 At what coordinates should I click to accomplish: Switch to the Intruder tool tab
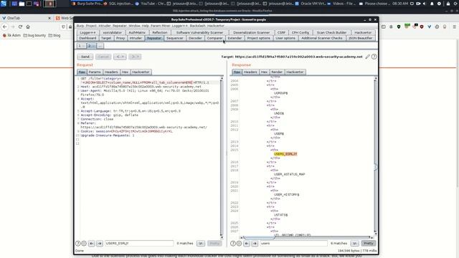point(136,38)
